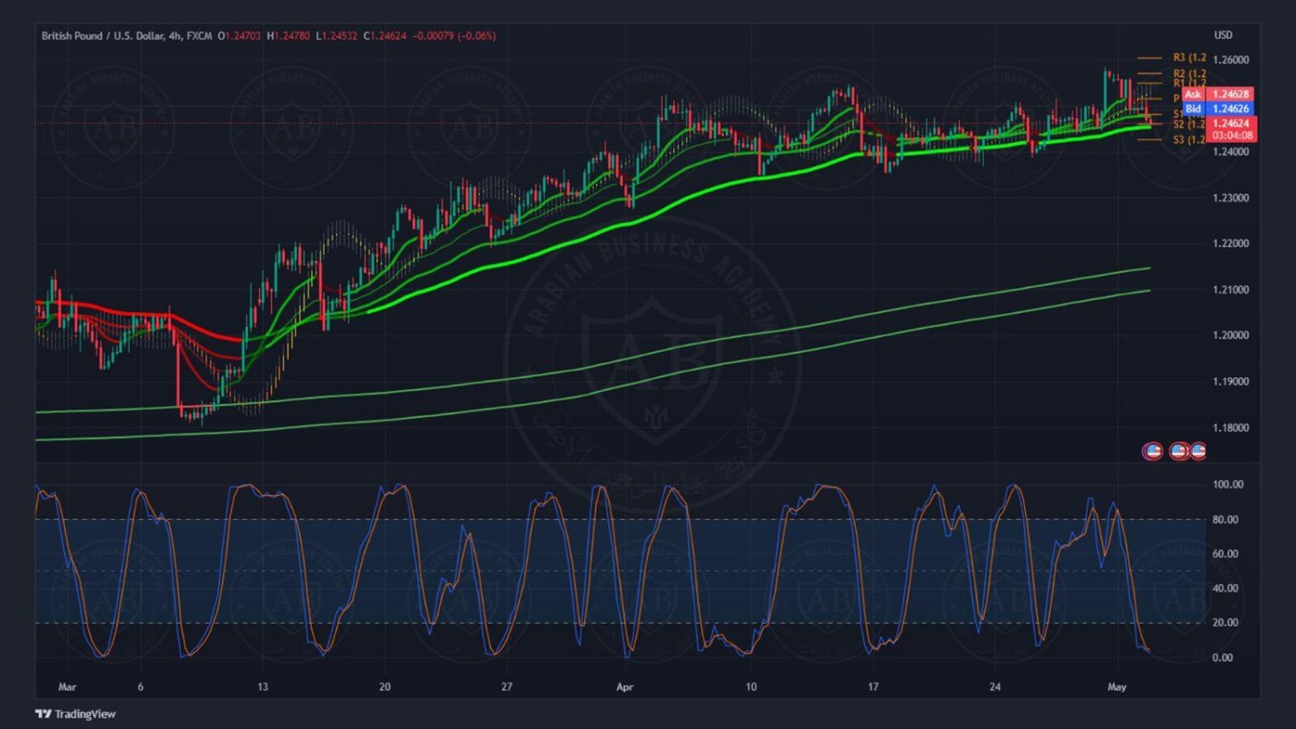Image resolution: width=1296 pixels, height=729 pixels.
Task: Open the middle US flag economic event marker
Action: [x=1178, y=451]
